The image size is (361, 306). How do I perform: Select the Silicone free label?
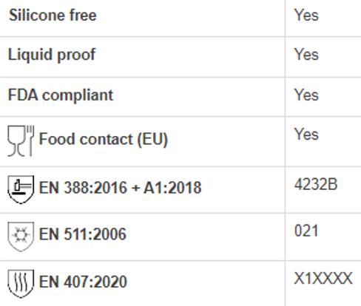53,16
